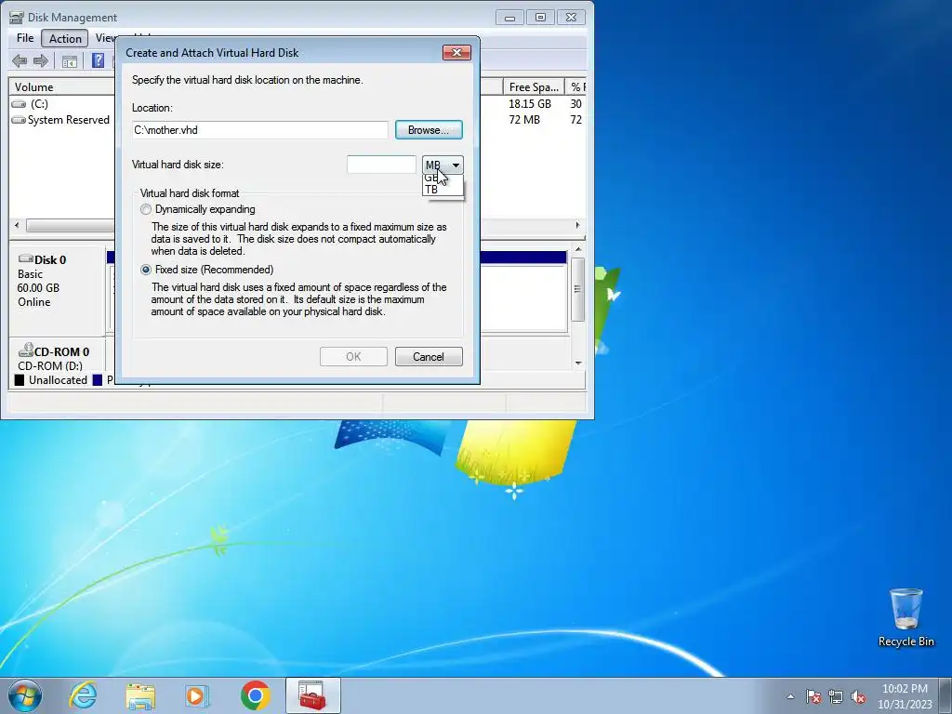Click the Forward arrow toolbar icon
Screen dimensions: 952x714
(x=41, y=60)
